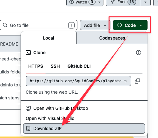Click the ZIP file icon

pyautogui.click(x=28, y=129)
